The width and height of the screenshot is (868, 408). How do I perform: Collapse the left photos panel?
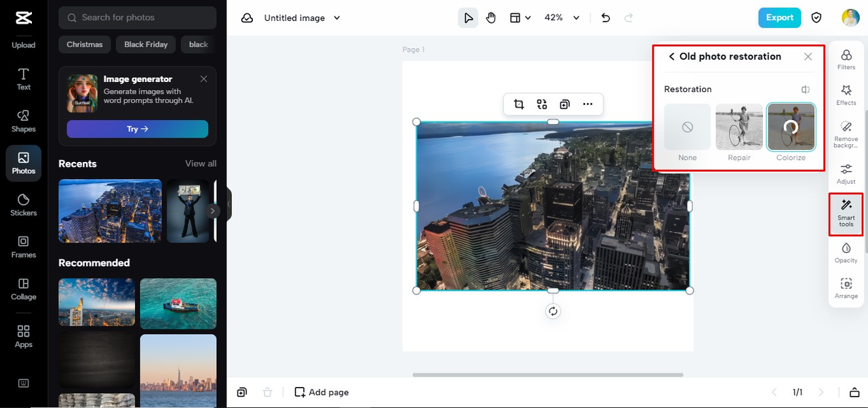pyautogui.click(x=229, y=204)
